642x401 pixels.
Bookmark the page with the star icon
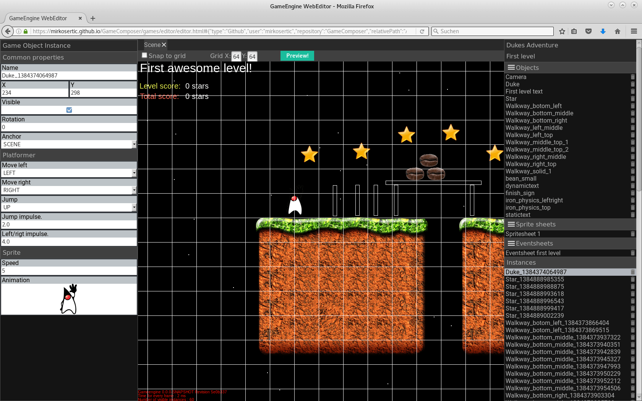pos(562,31)
